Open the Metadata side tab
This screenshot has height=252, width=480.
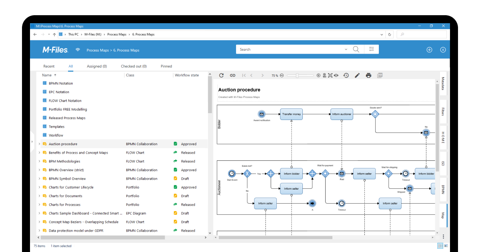pyautogui.click(x=443, y=84)
